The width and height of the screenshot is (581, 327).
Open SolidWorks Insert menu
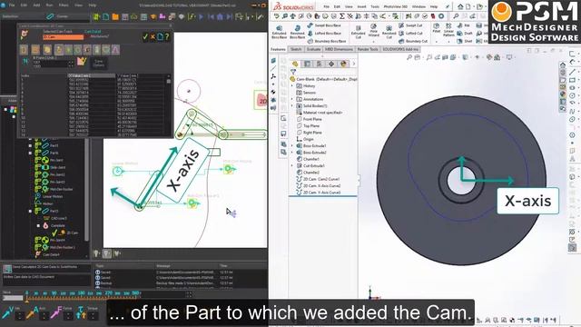361,6
